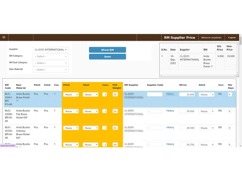
Task: Click the price history panel horizontal scrollbar
Action: pos(198,75)
